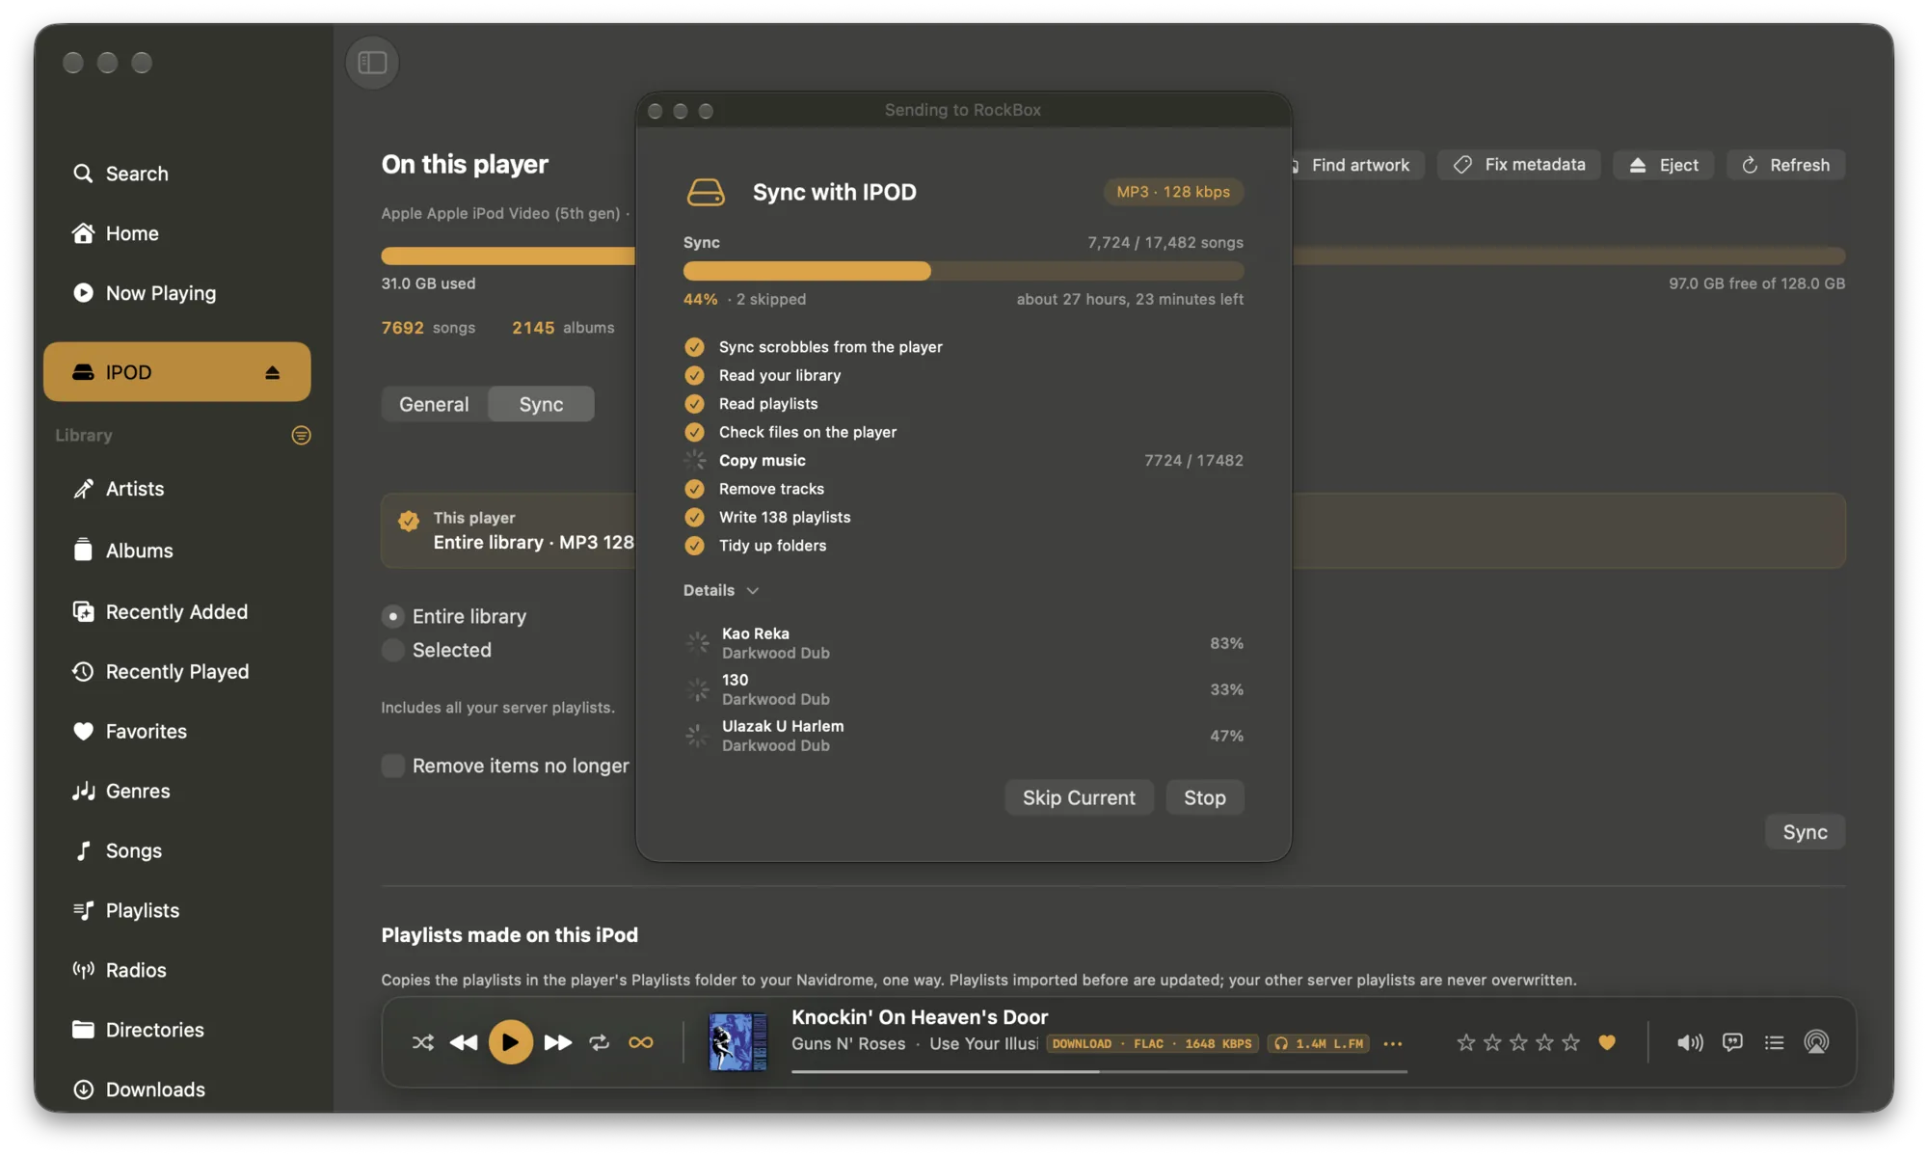1928x1157 pixels.
Task: Click the sync progress bar in dialog
Action: tap(964, 272)
